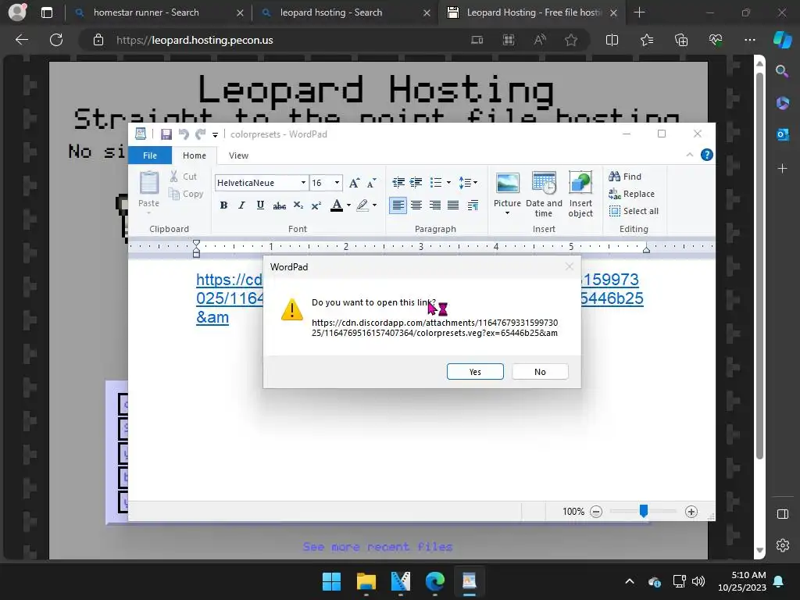800x600 pixels.
Task: Collapse the WordPad ribbon with the chevron
Action: coord(689,155)
